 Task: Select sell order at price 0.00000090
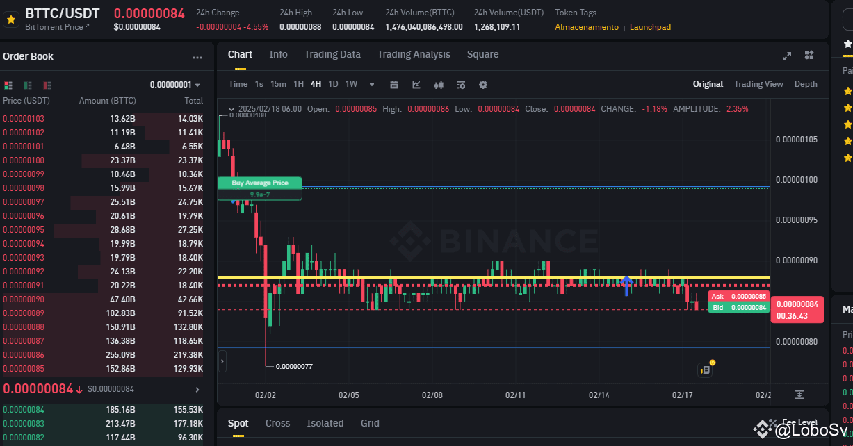(x=104, y=299)
